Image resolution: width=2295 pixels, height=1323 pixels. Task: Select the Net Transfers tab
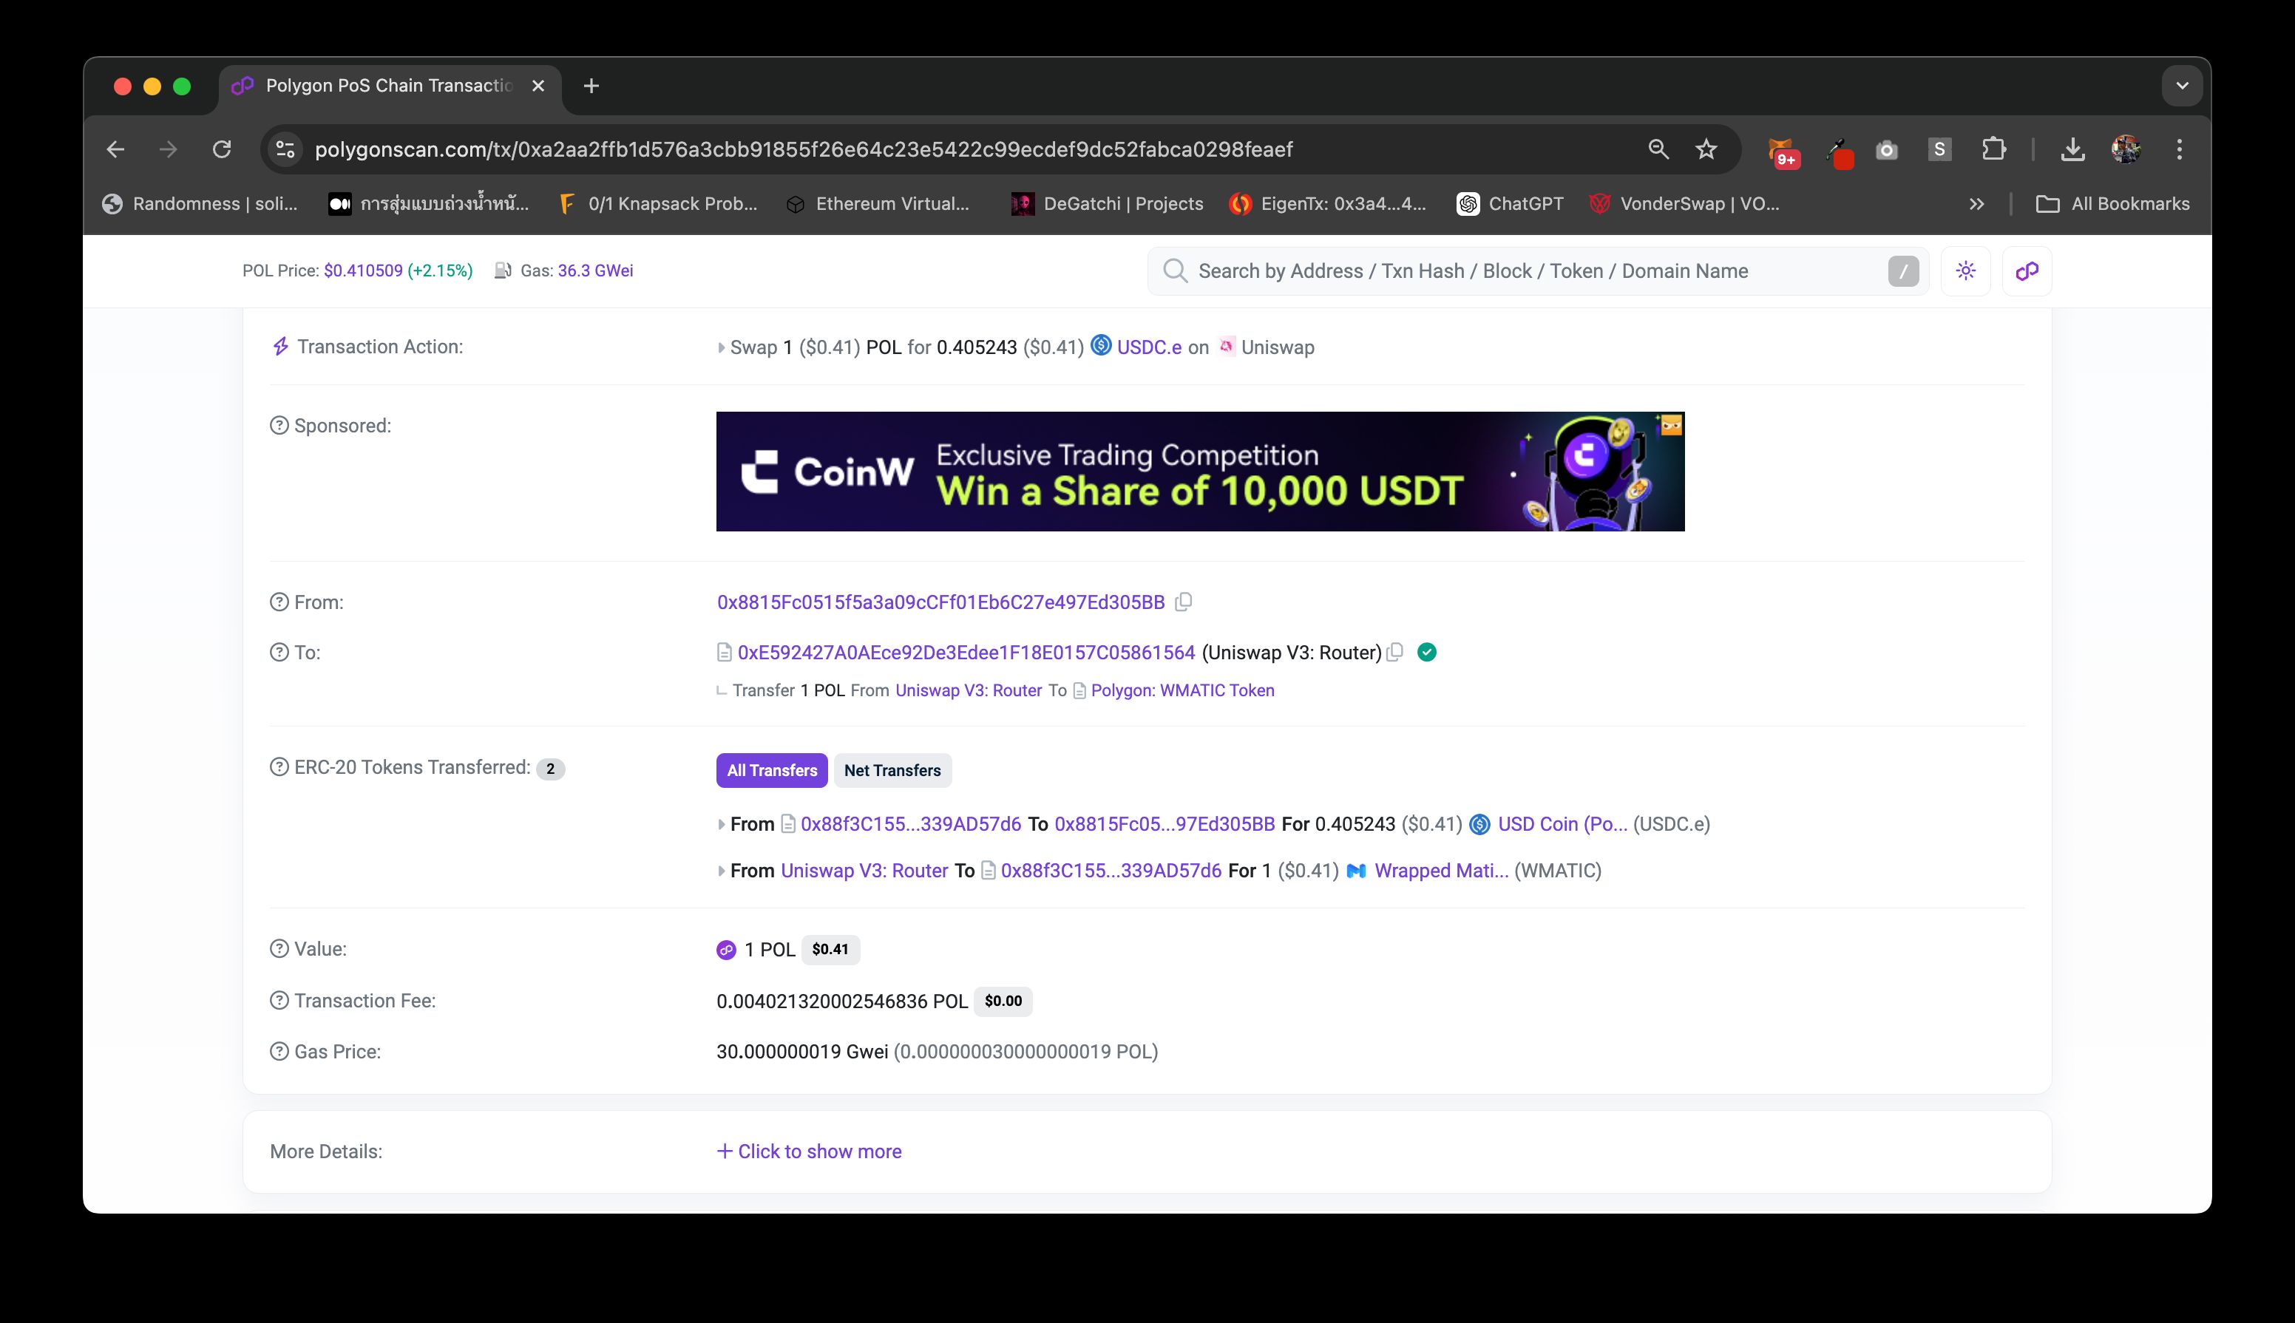click(x=892, y=771)
